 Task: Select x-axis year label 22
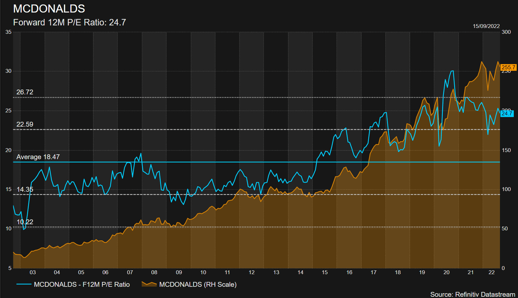point(492,272)
